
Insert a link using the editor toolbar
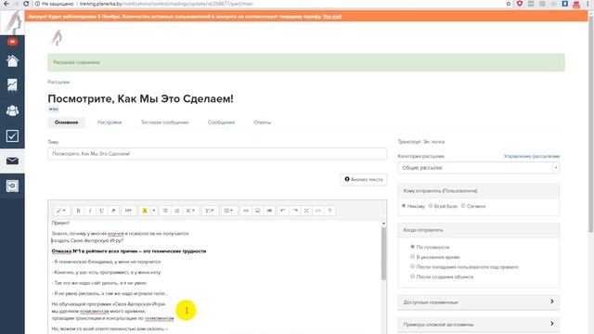click(x=246, y=211)
